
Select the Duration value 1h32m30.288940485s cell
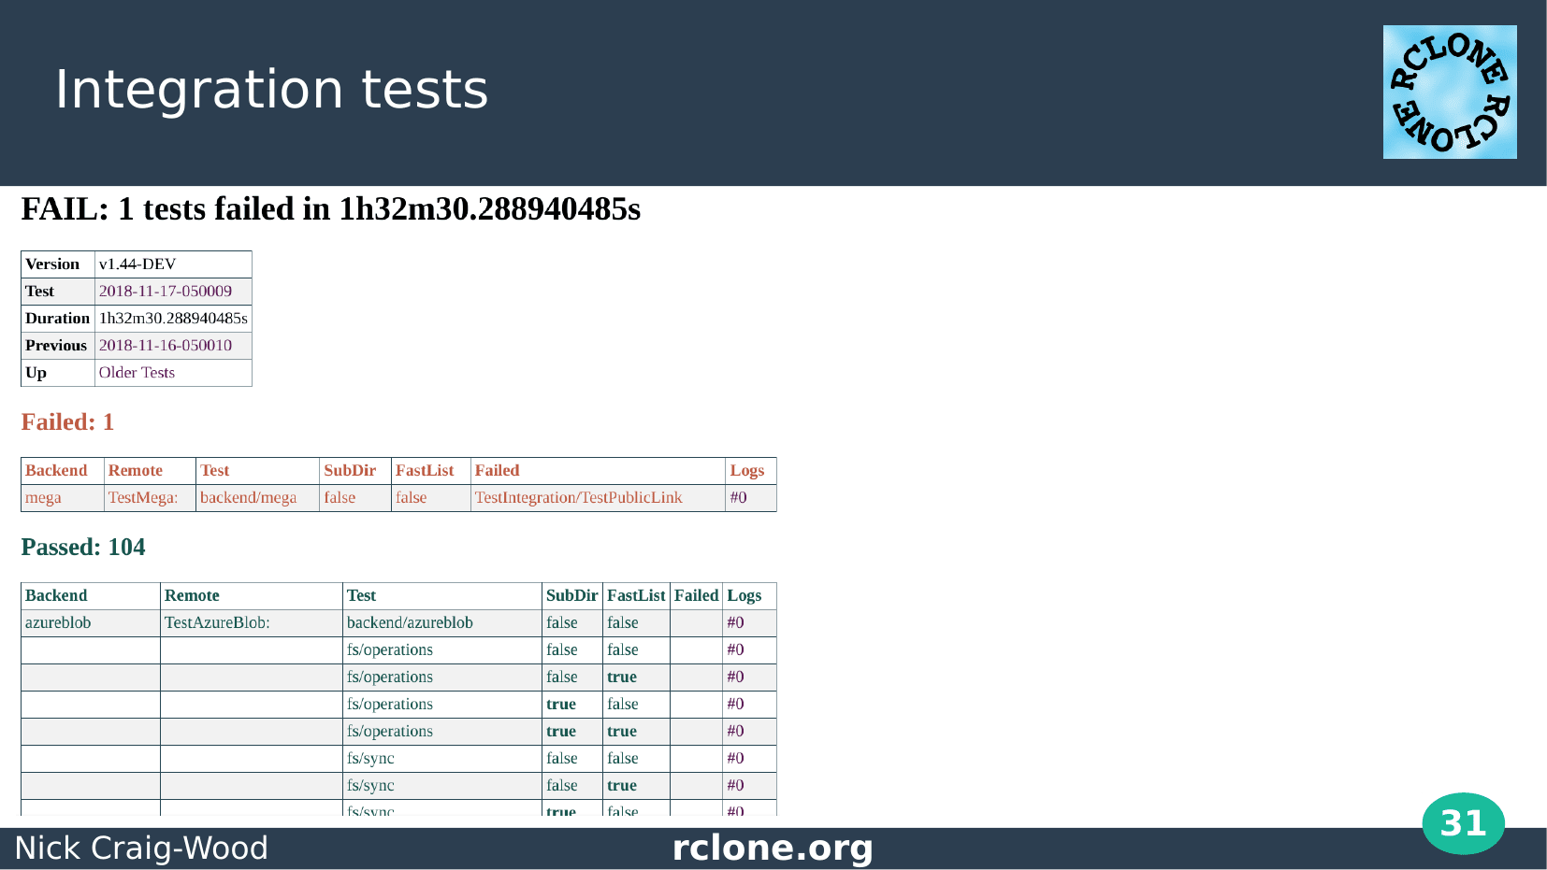[x=173, y=319]
